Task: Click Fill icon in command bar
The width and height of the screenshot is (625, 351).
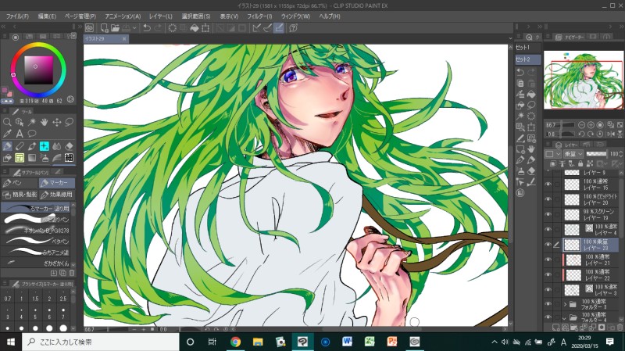Action: click(194, 28)
